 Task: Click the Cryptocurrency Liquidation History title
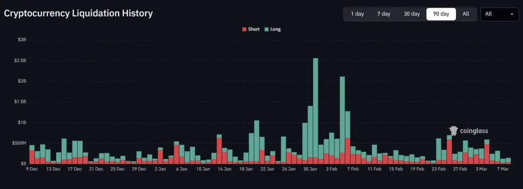pos(79,13)
